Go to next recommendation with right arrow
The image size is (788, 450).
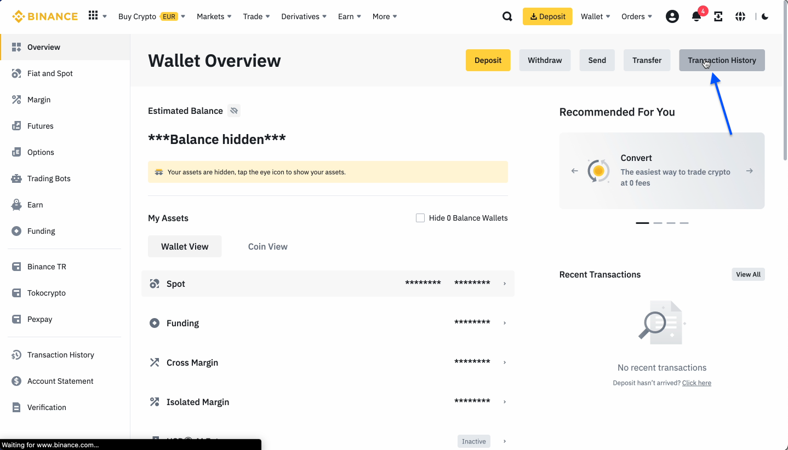tap(749, 171)
